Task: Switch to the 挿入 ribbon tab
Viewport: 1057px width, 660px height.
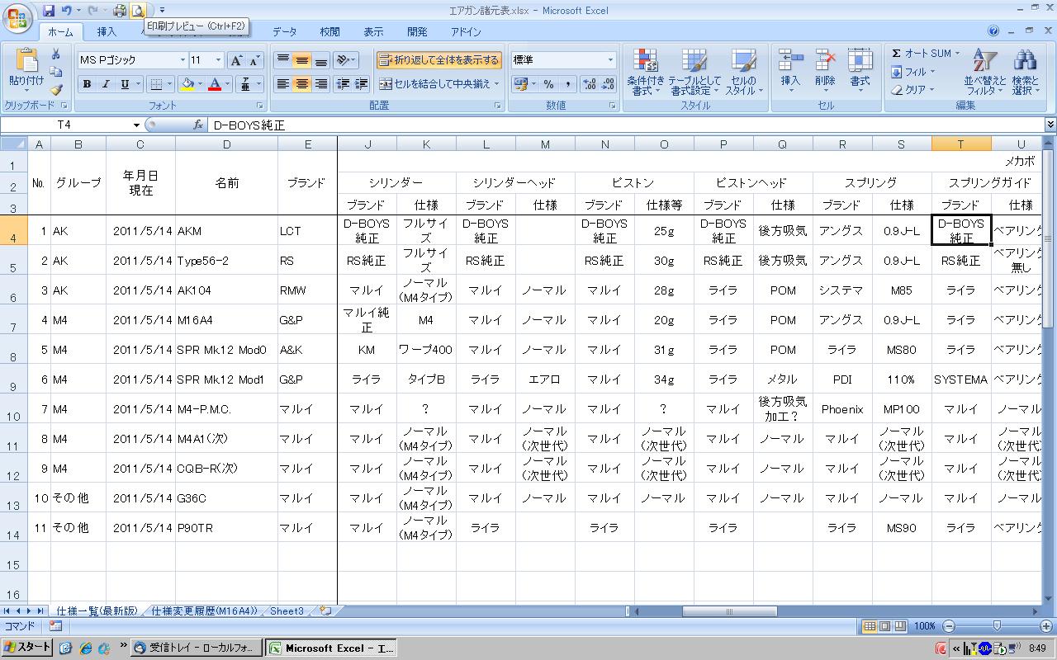Action: (107, 32)
